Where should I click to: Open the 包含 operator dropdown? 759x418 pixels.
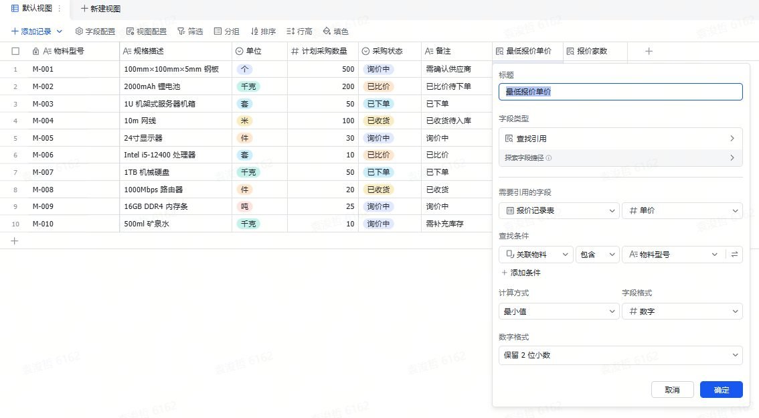pos(597,255)
